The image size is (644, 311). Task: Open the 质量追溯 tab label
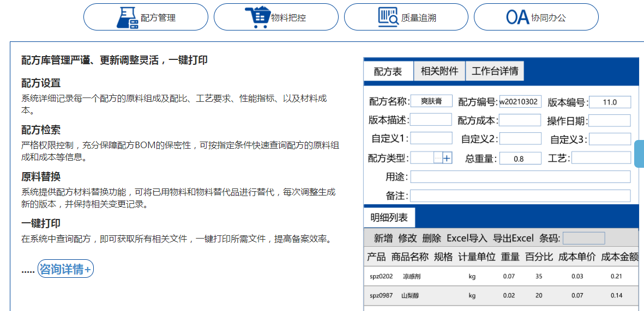coord(418,17)
